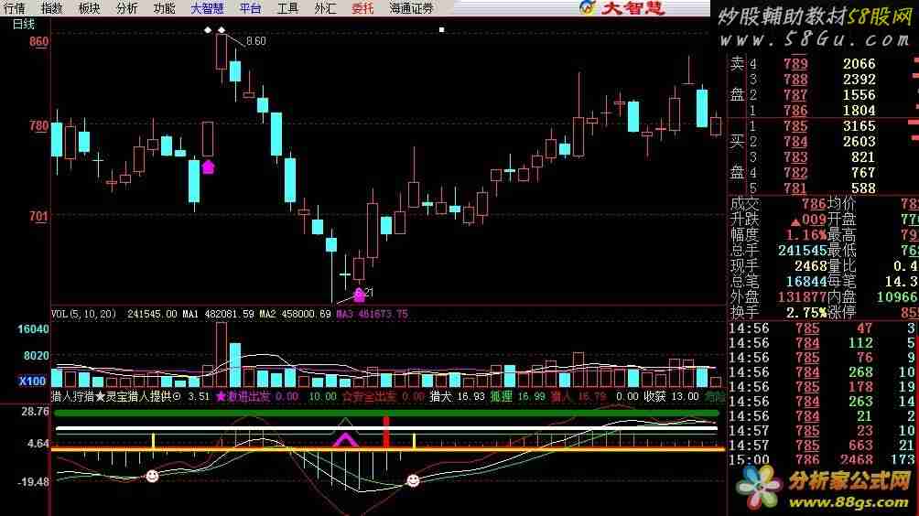The image size is (919, 516).
Task: Click the first white diamond marker above peak
Action: pos(208,30)
